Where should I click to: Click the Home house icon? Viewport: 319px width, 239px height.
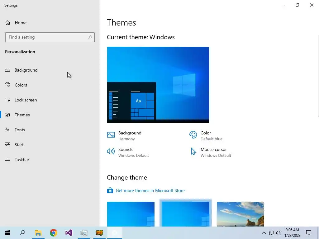click(8, 22)
